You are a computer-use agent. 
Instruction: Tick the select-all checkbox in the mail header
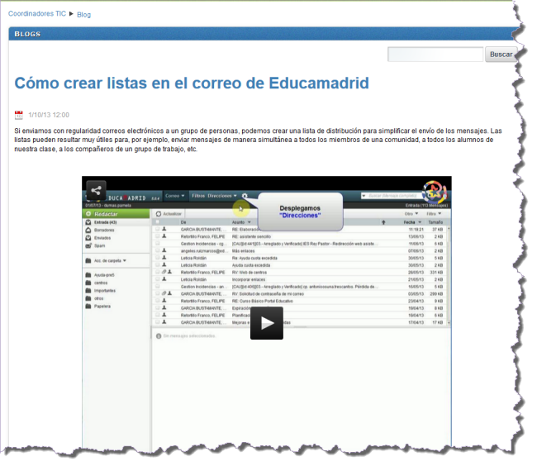158,222
